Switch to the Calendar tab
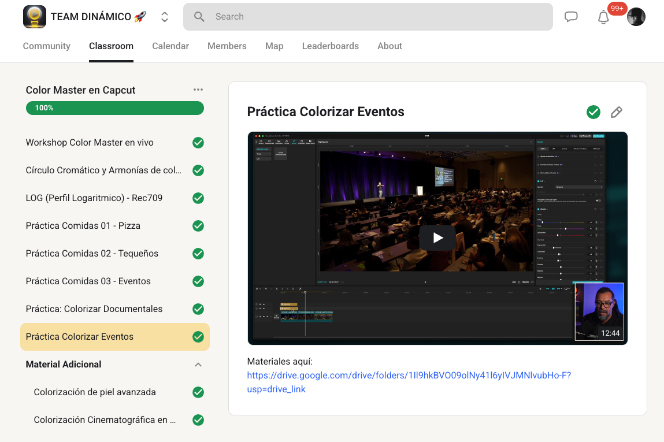The height and width of the screenshot is (442, 664). tap(170, 46)
